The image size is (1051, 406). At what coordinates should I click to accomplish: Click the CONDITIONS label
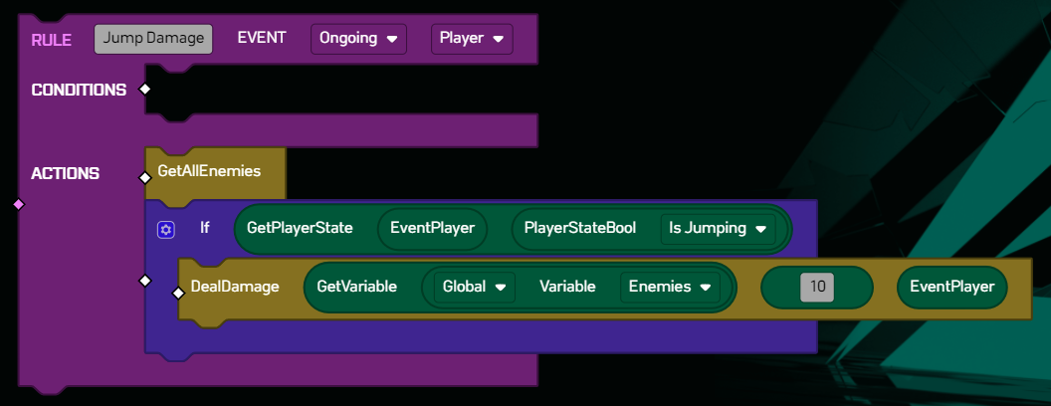[x=79, y=90]
